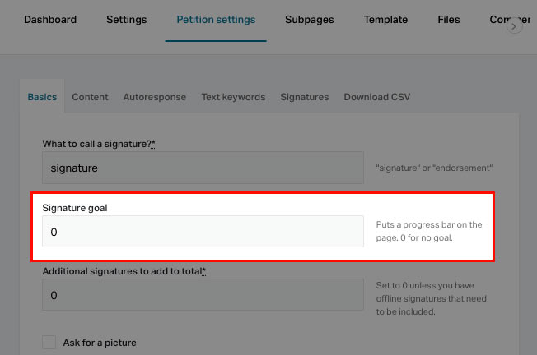
Task: Switch to the Subpages tab
Action: 311,20
